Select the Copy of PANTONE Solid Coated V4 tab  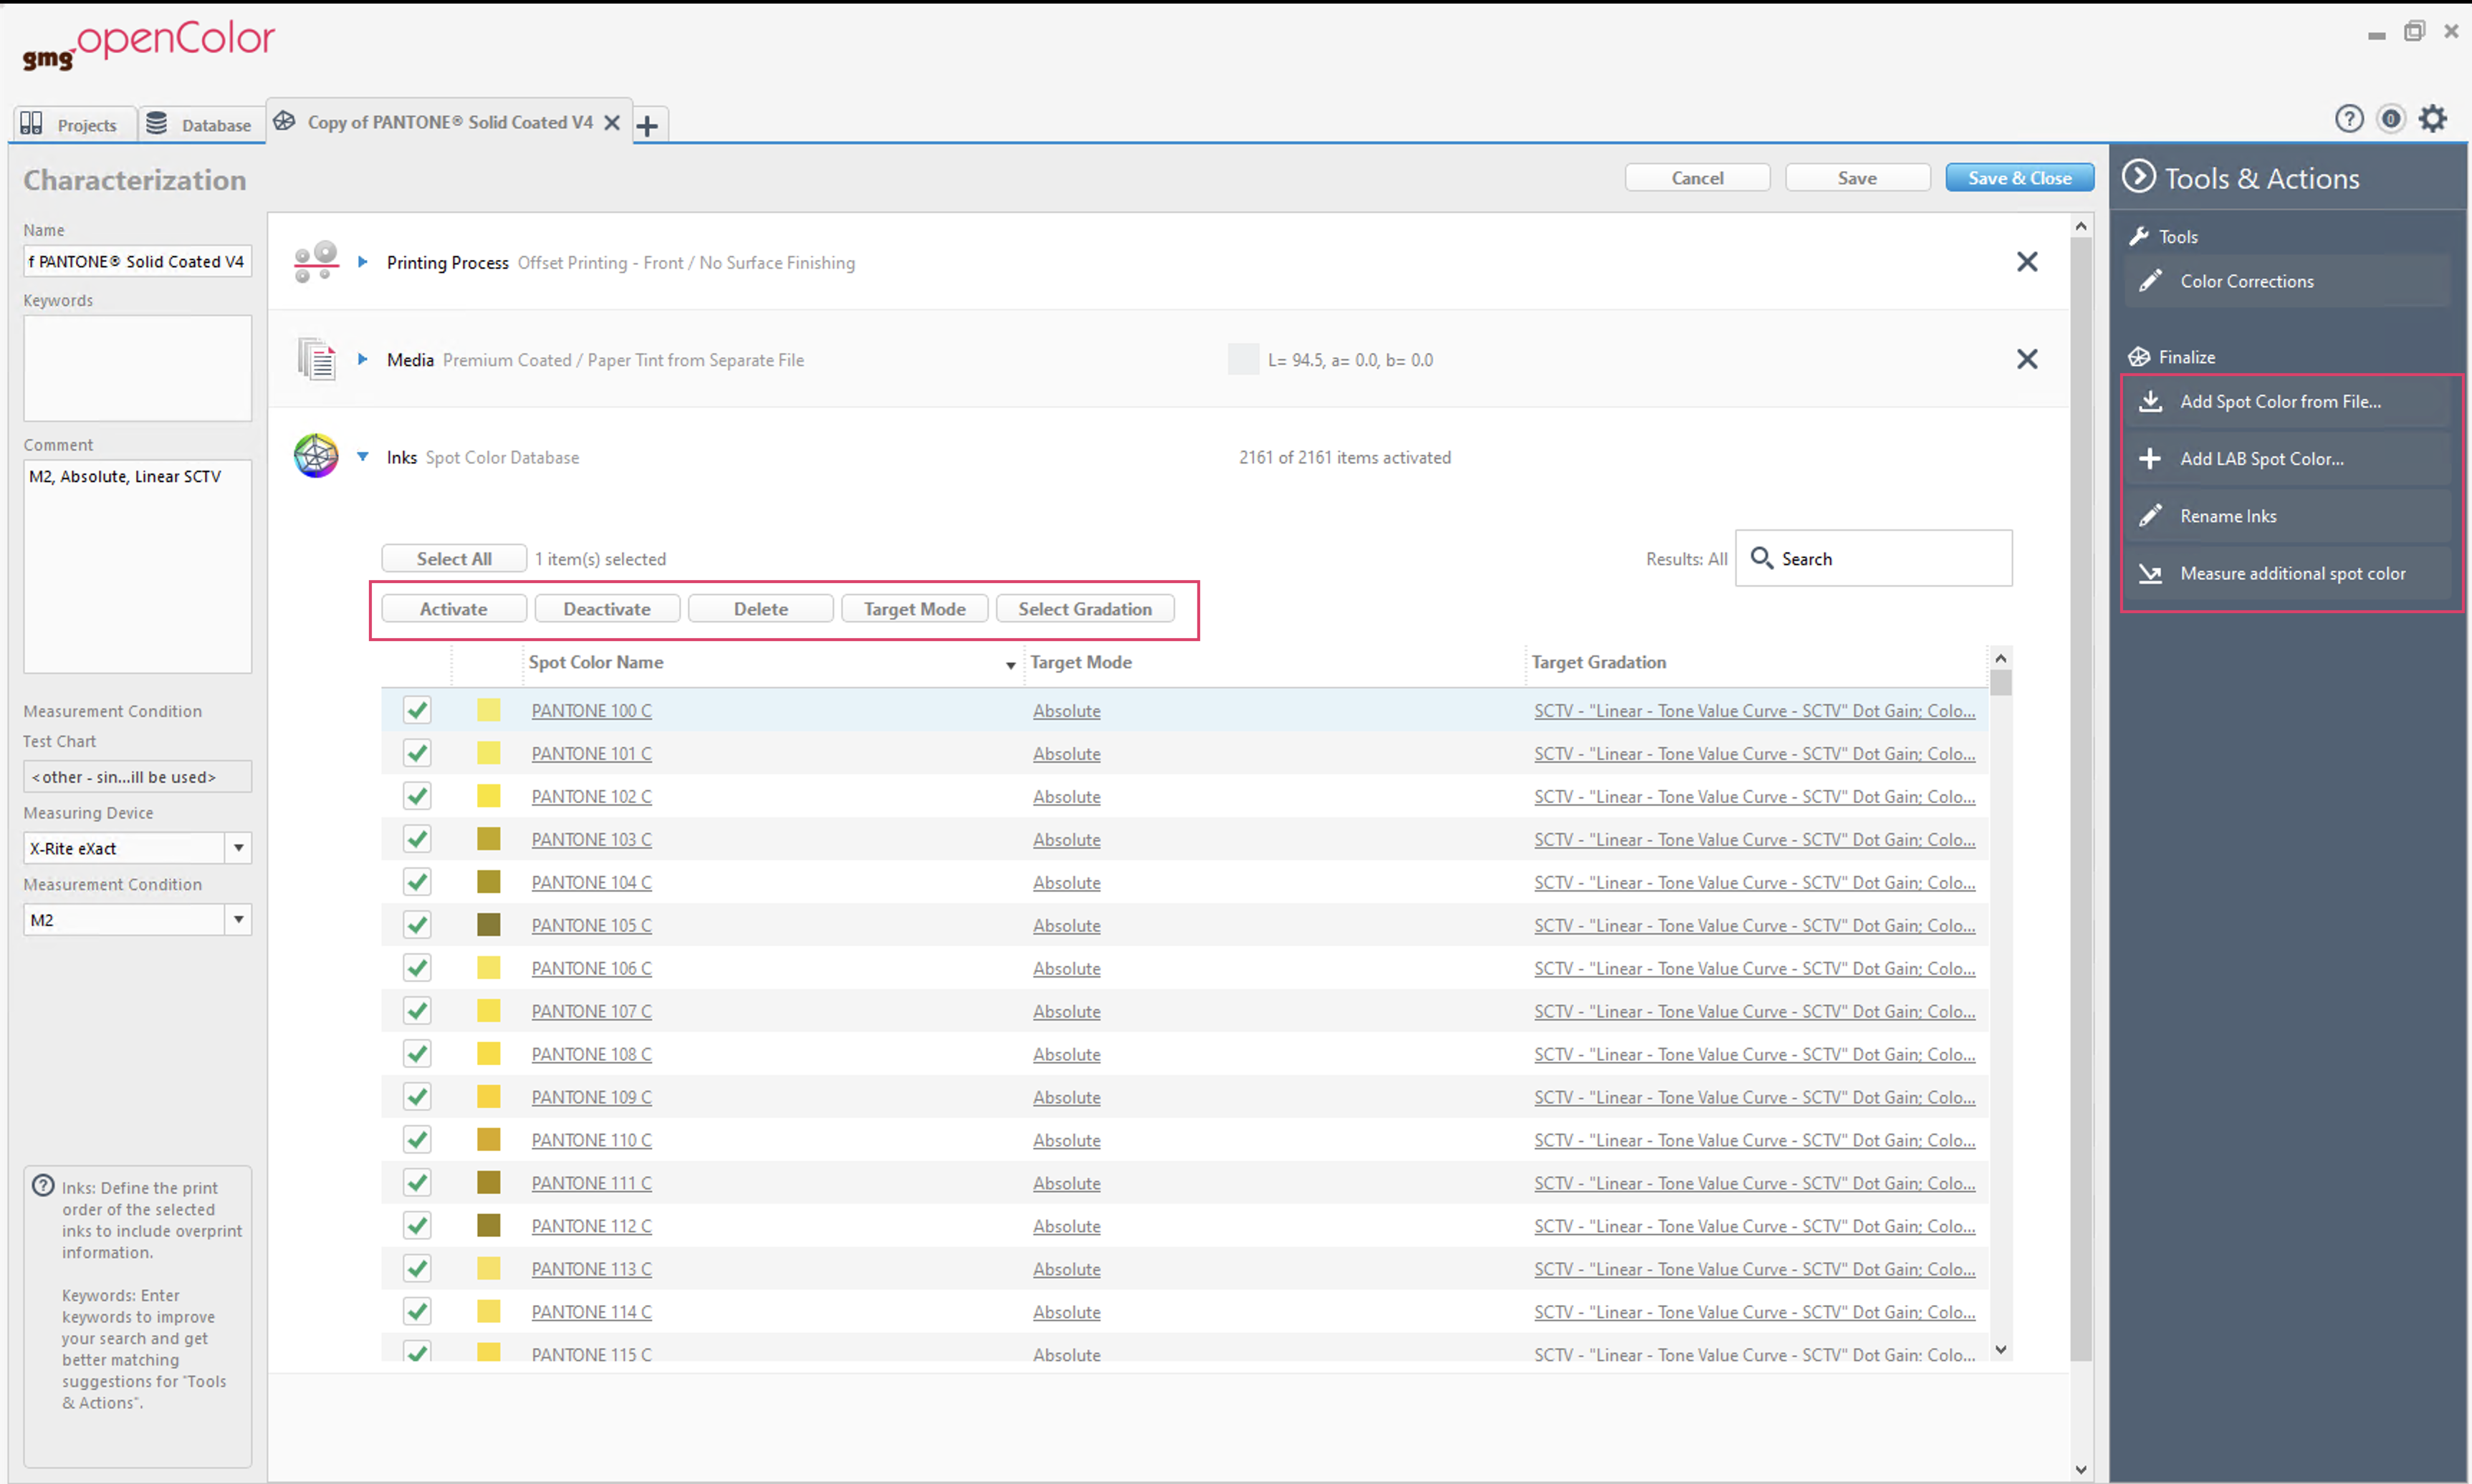coord(450,122)
